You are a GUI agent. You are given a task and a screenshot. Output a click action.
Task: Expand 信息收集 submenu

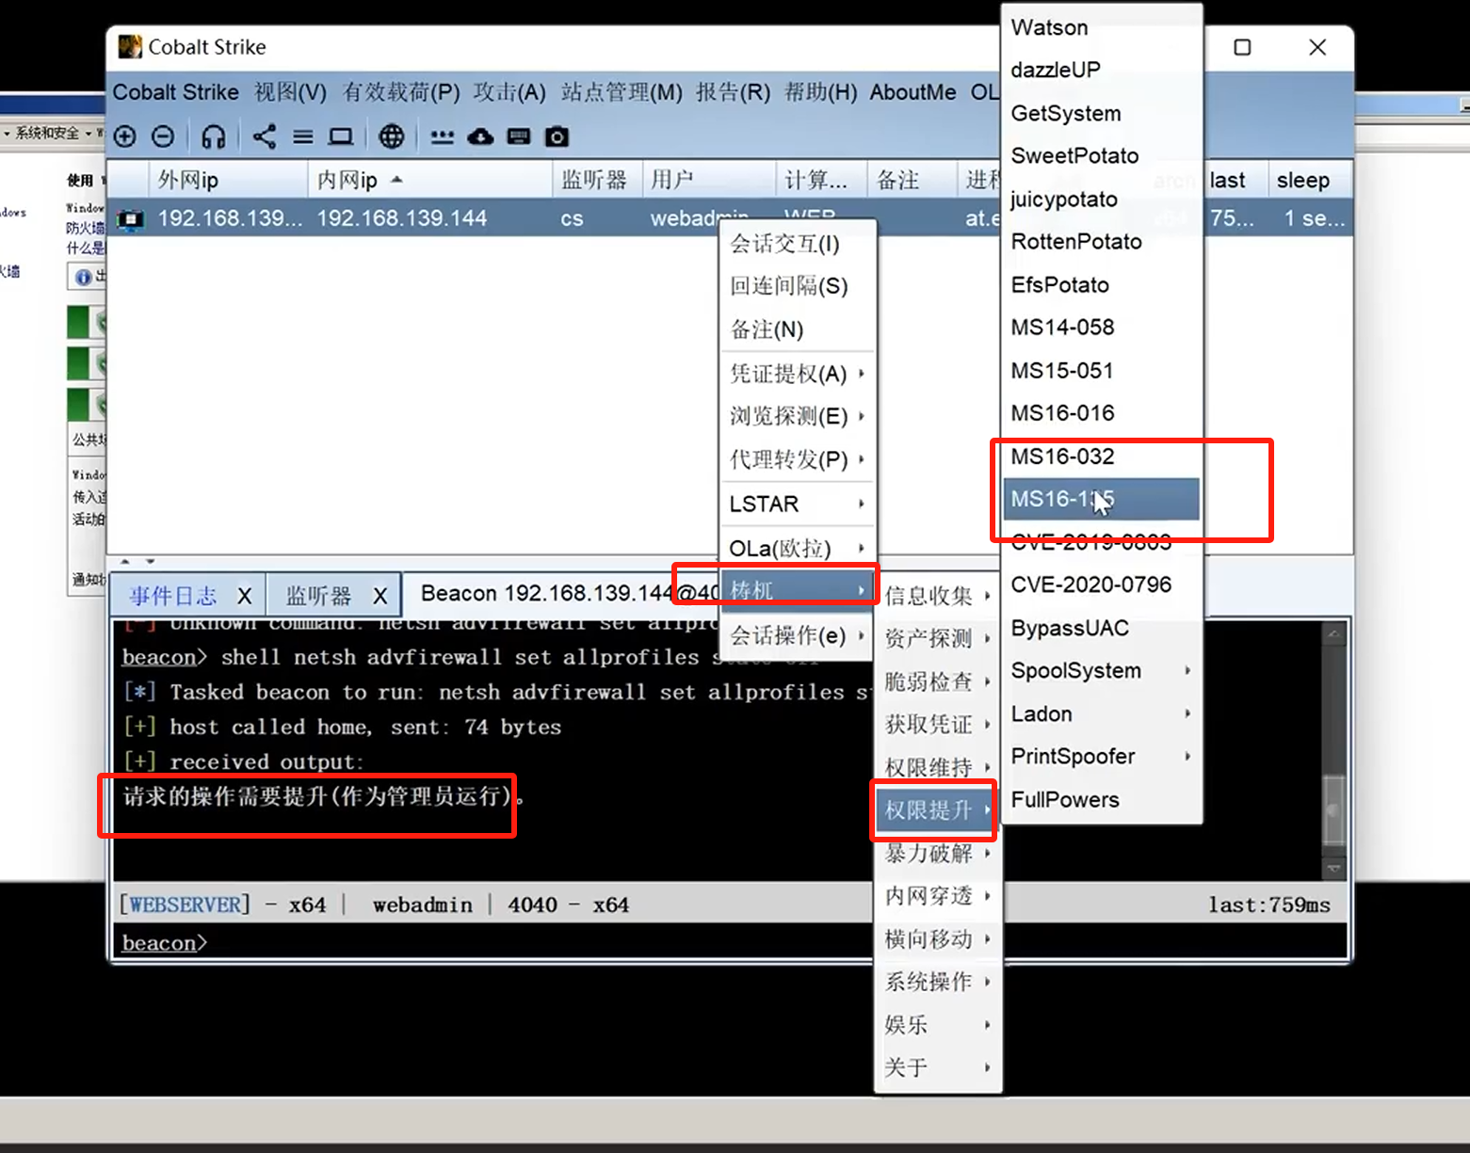pyautogui.click(x=938, y=596)
